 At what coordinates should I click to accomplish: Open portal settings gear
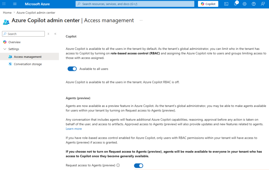click(x=245, y=4)
